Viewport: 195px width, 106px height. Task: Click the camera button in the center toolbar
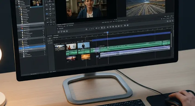click(x=96, y=28)
